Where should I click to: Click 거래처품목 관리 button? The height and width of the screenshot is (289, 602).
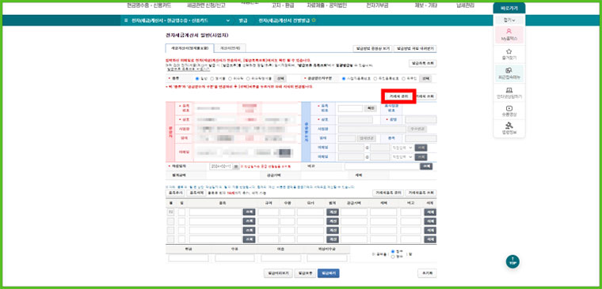387,193
